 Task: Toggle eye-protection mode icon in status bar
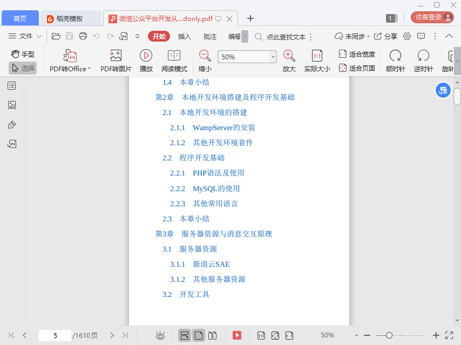(160, 335)
